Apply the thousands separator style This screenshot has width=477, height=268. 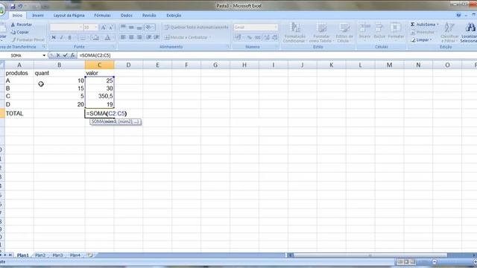[257, 37]
